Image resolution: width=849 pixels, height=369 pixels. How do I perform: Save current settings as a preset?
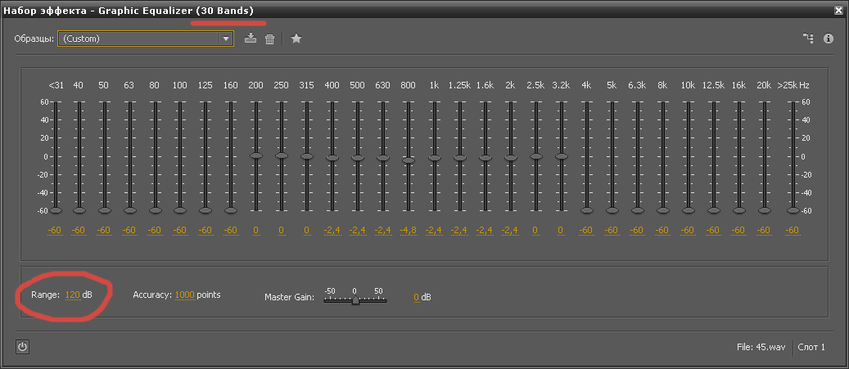click(x=251, y=38)
